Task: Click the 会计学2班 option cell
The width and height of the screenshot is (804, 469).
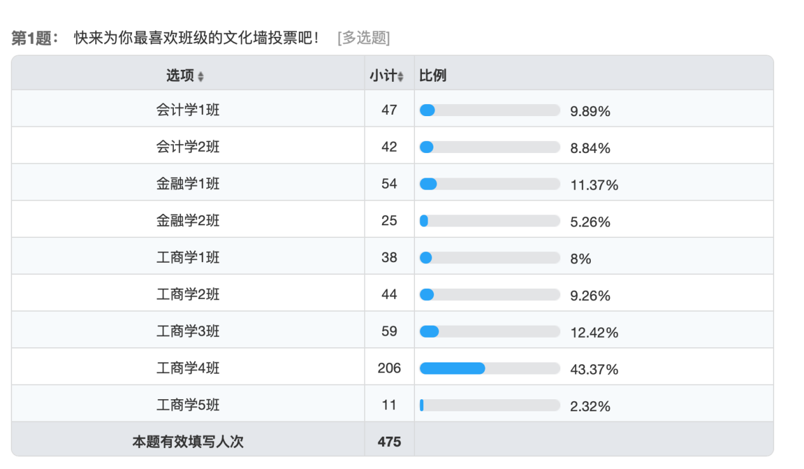Action: [x=188, y=147]
